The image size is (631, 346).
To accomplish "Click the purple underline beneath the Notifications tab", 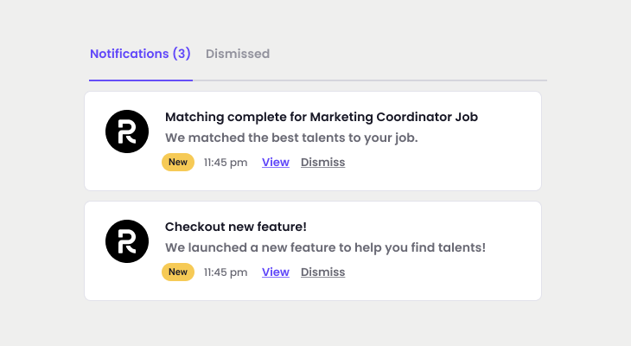I will pos(140,80).
